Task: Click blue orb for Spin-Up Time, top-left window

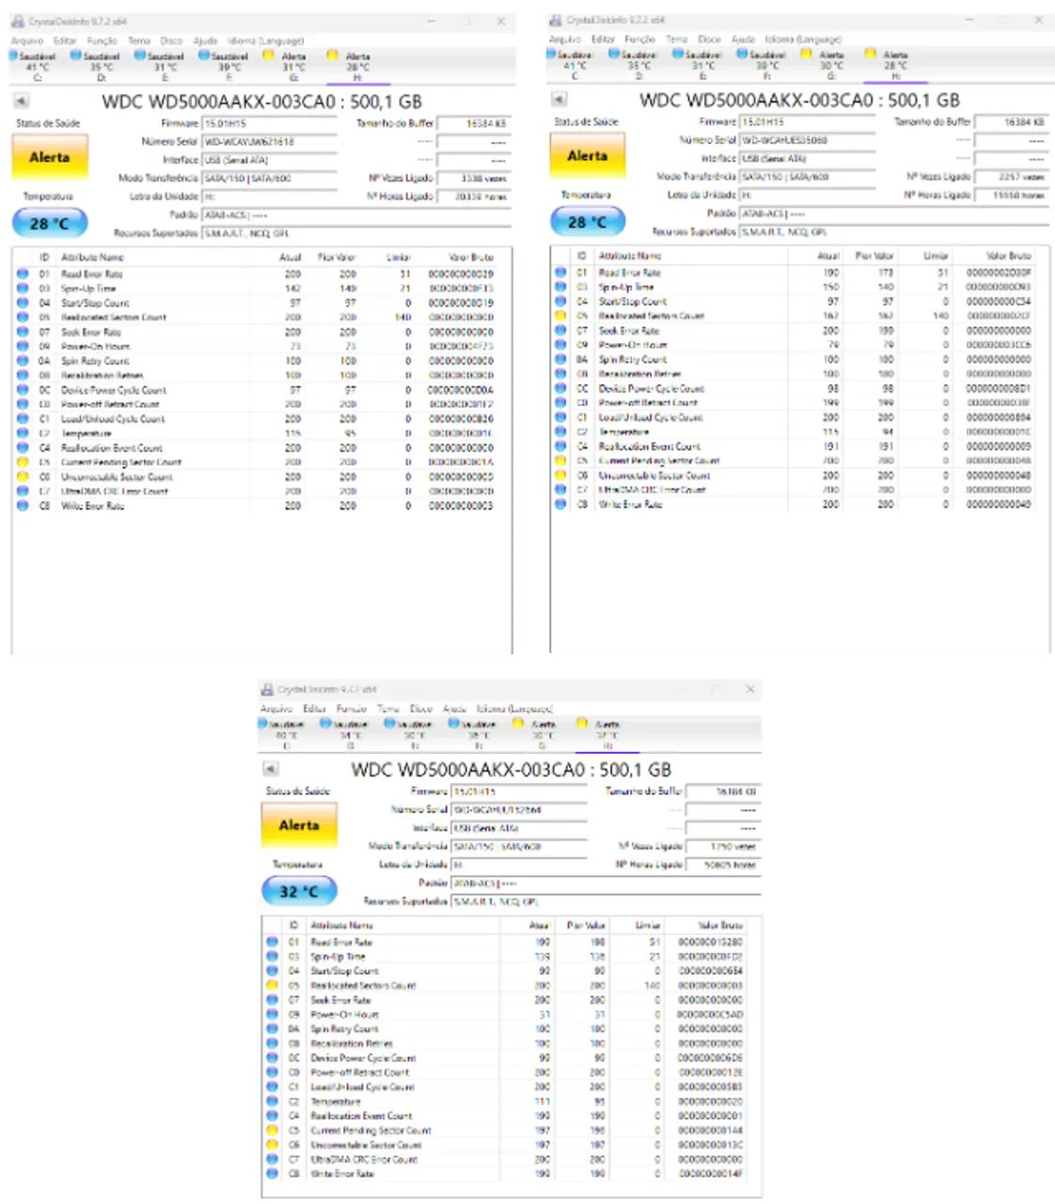Action: click(x=23, y=289)
